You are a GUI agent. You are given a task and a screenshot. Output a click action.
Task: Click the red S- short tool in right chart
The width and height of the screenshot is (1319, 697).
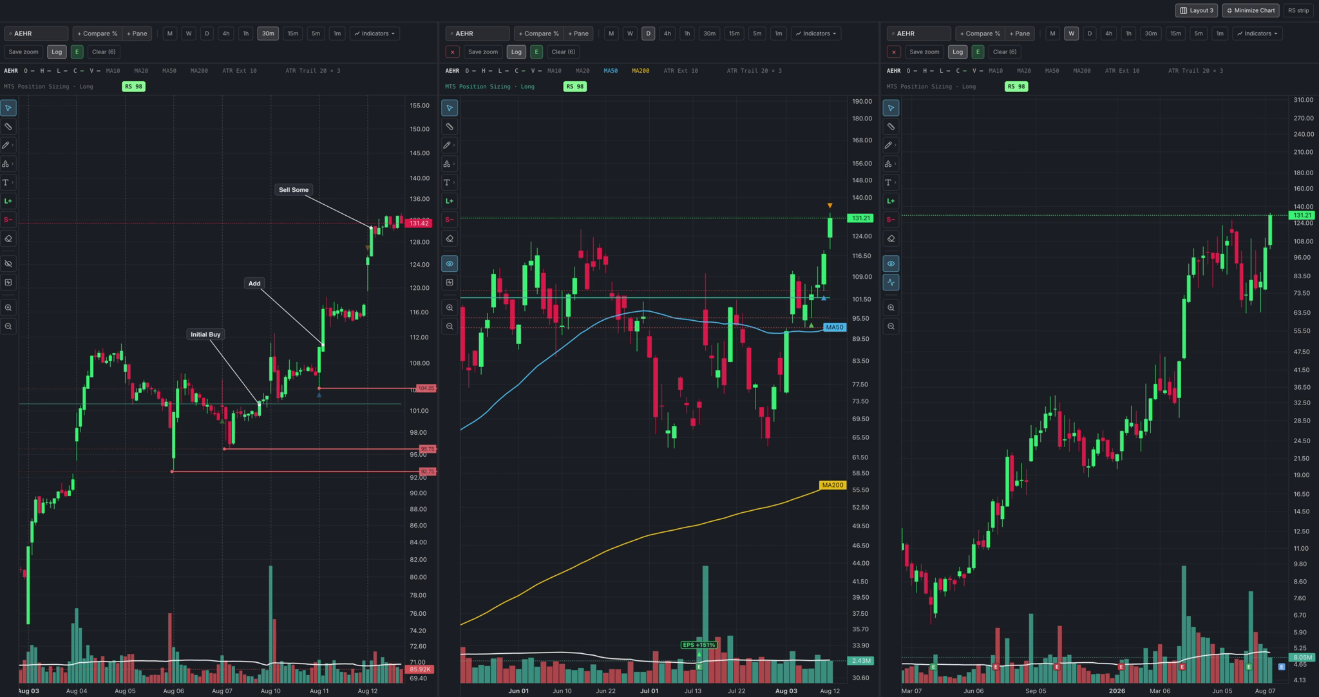(x=891, y=220)
